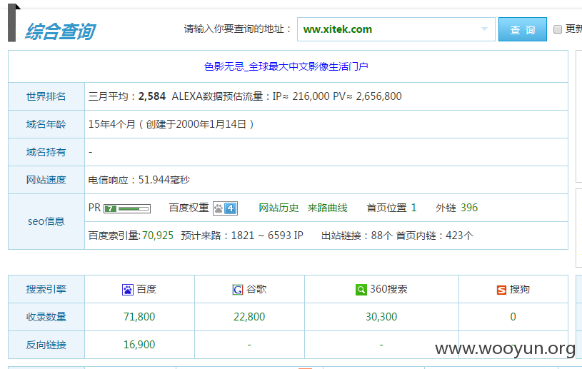
Task: Click the 反向链接 row label
Action: (x=46, y=345)
